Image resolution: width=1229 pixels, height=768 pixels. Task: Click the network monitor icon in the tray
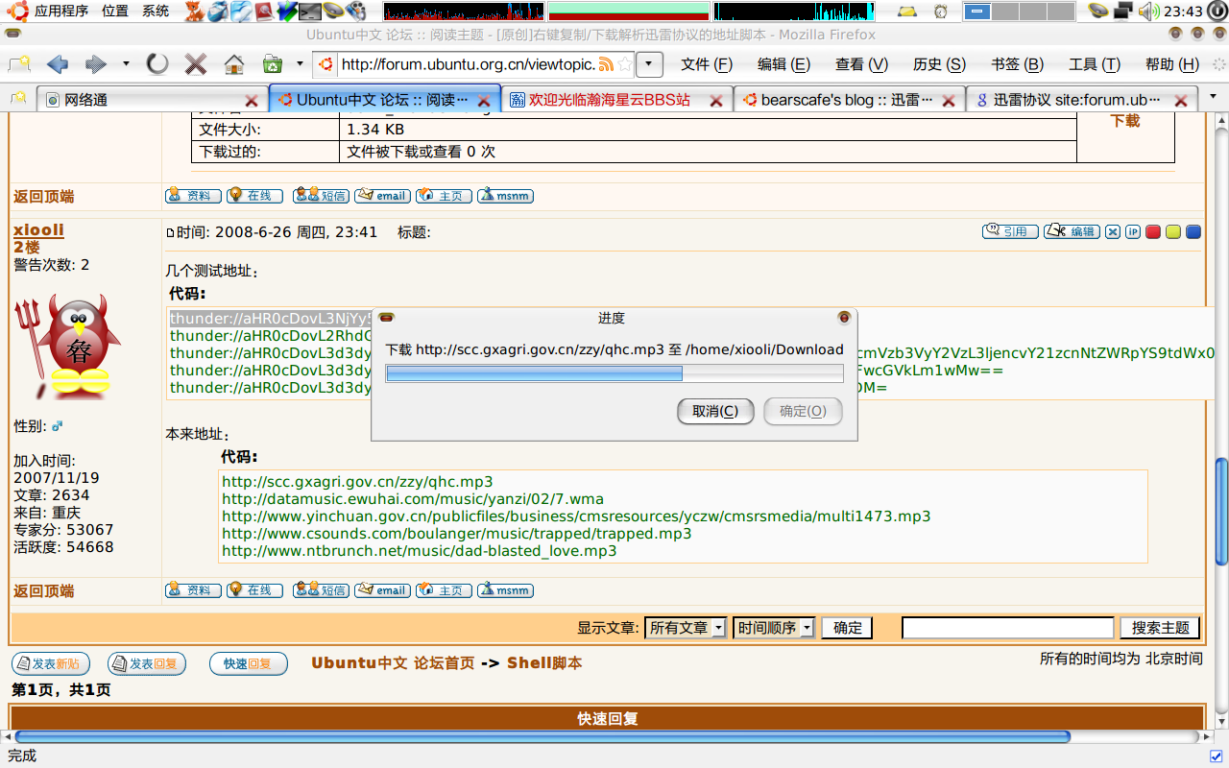[x=1123, y=12]
